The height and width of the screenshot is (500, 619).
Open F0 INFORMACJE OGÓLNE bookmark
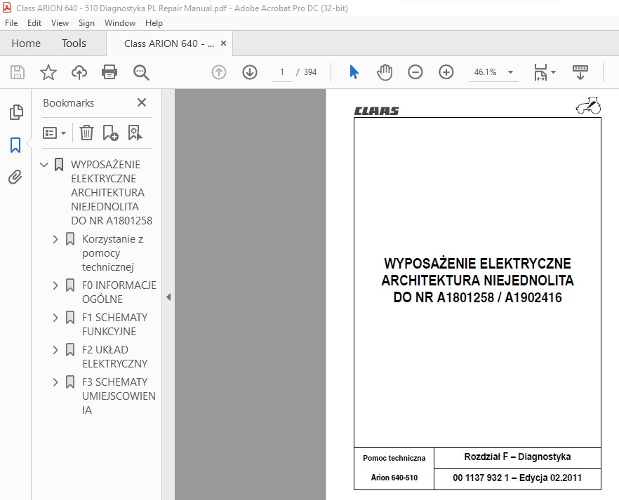pyautogui.click(x=119, y=292)
